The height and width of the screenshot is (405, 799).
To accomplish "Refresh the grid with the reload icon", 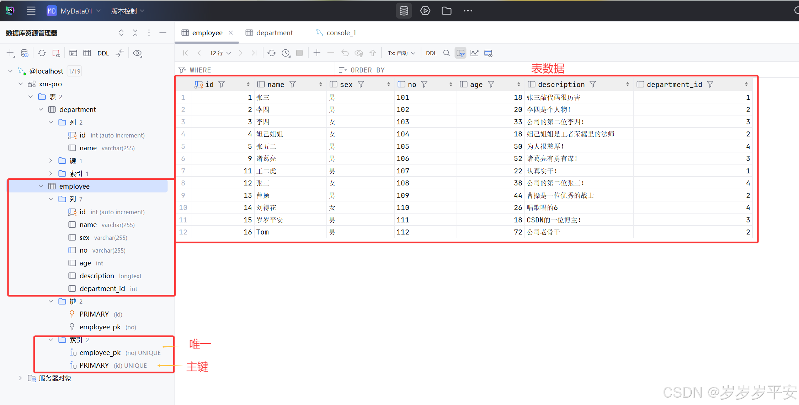I will pyautogui.click(x=271, y=53).
